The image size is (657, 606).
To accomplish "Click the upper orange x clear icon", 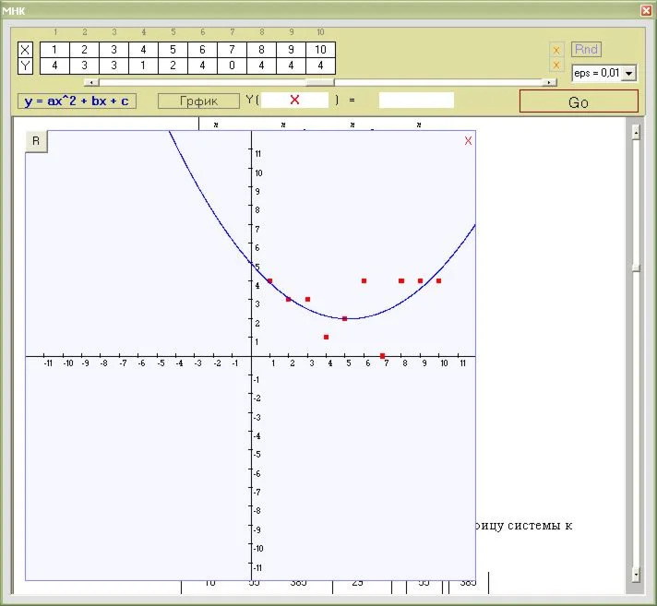I will pyautogui.click(x=555, y=50).
